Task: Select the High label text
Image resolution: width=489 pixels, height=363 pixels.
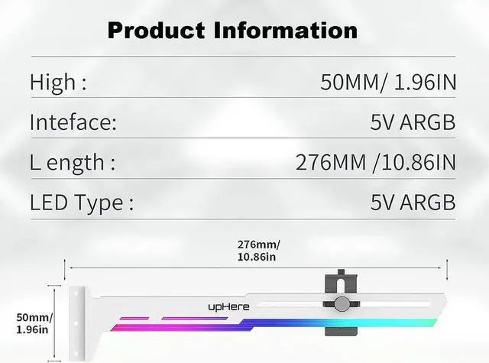Action: point(58,83)
